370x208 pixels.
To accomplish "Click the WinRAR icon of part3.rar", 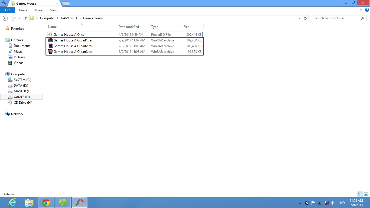I will 50,52.
